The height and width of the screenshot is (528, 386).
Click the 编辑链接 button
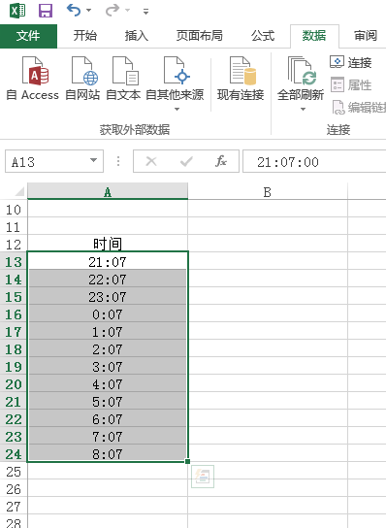[x=359, y=108]
